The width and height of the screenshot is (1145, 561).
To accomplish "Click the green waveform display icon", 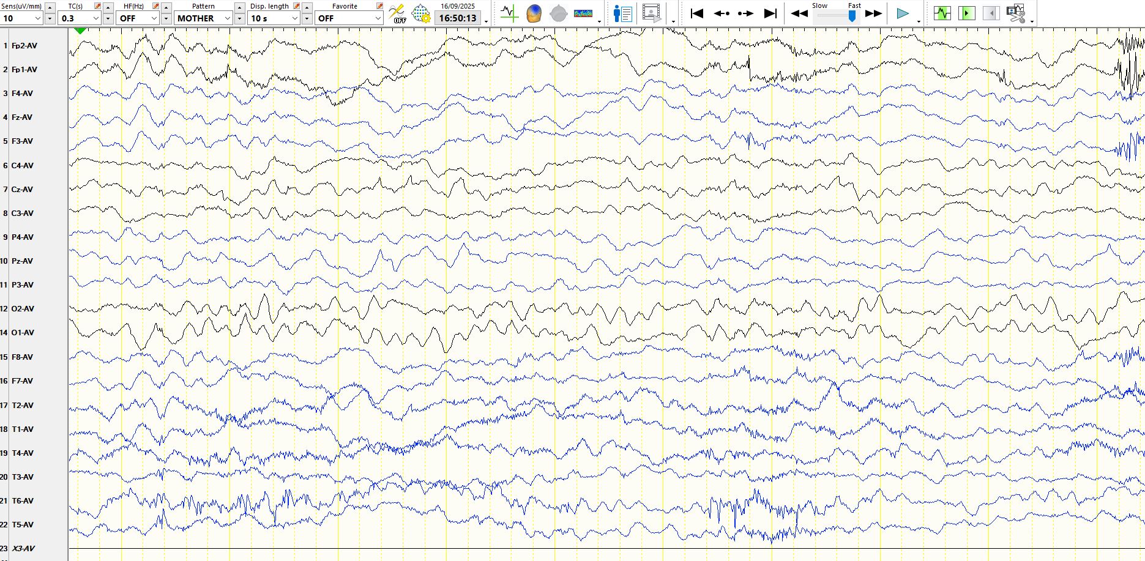I will (x=942, y=13).
